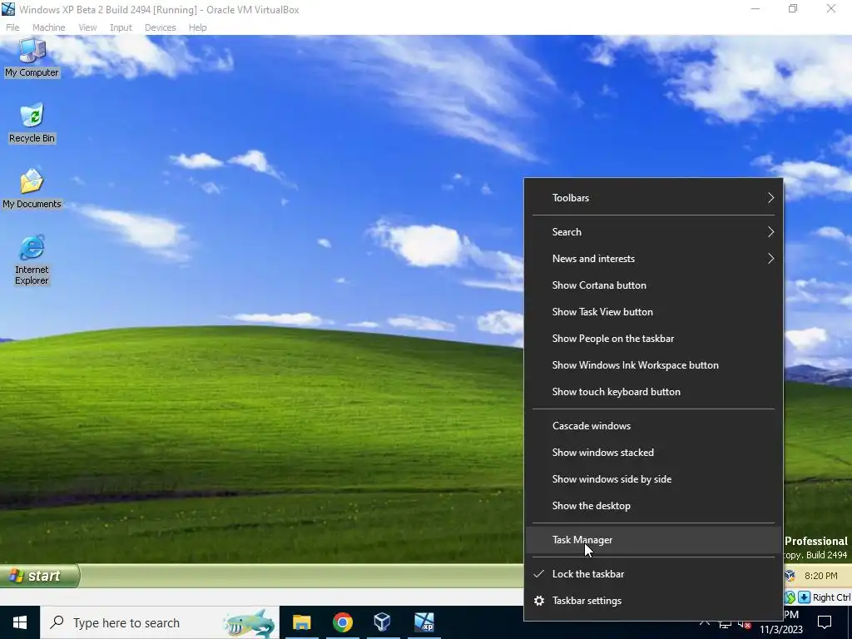Select My Documents folder icon
The height and width of the screenshot is (639, 852).
pos(32,188)
